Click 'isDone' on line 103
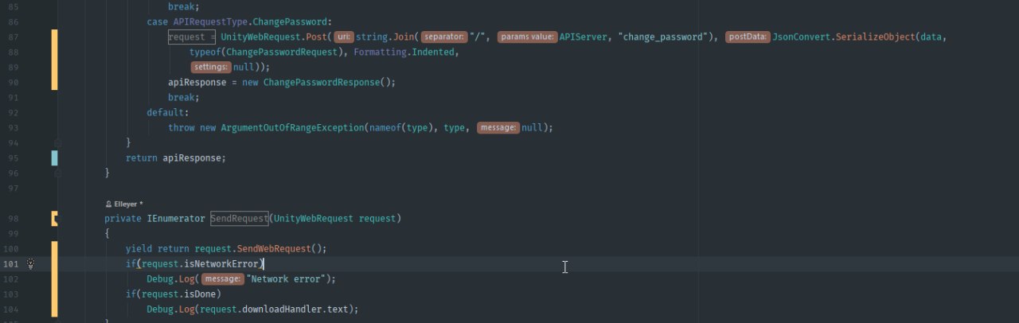 (200, 294)
